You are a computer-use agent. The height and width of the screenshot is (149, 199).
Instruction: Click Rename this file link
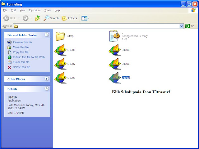(x=22, y=42)
